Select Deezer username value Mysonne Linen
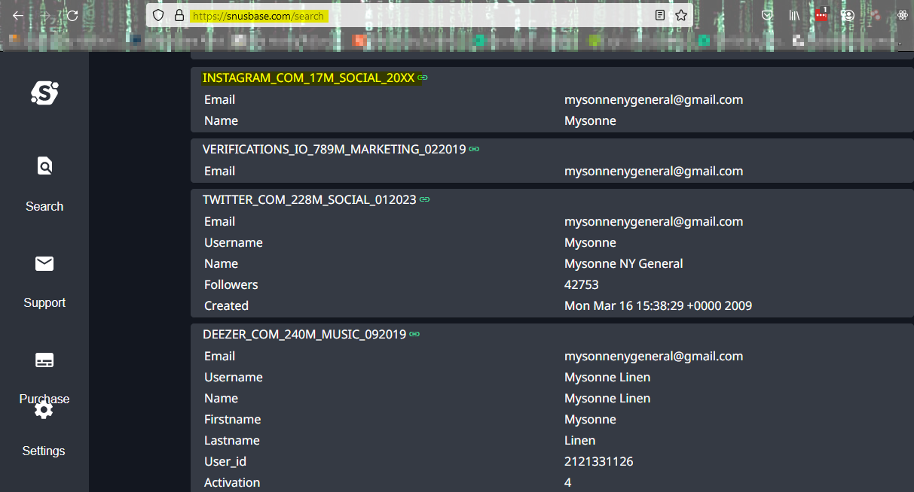This screenshot has width=914, height=492. (607, 377)
